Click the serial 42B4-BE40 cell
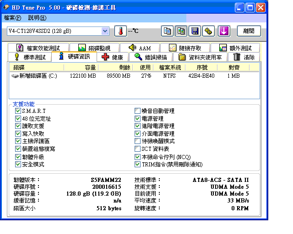Image resolution: width=293 pixels, height=234 pixels. coord(201,76)
